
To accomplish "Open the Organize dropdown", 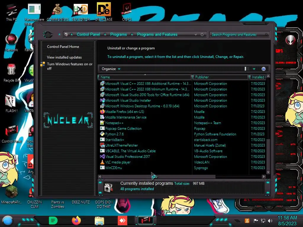I will (111, 69).
